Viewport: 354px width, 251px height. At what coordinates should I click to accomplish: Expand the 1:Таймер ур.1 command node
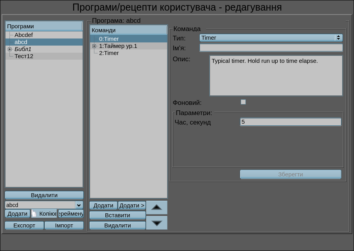(x=94, y=46)
